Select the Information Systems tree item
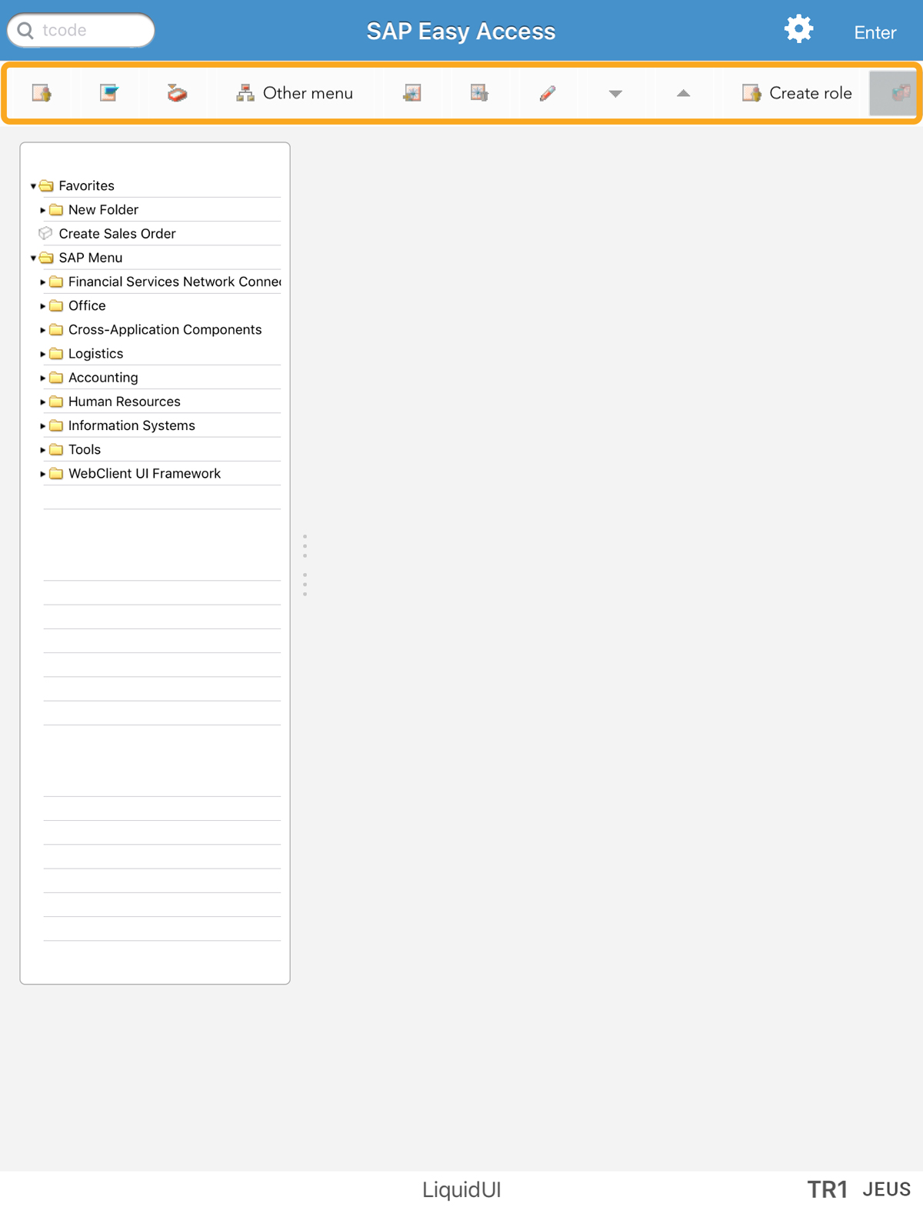The height and width of the screenshot is (1207, 923). pos(132,425)
